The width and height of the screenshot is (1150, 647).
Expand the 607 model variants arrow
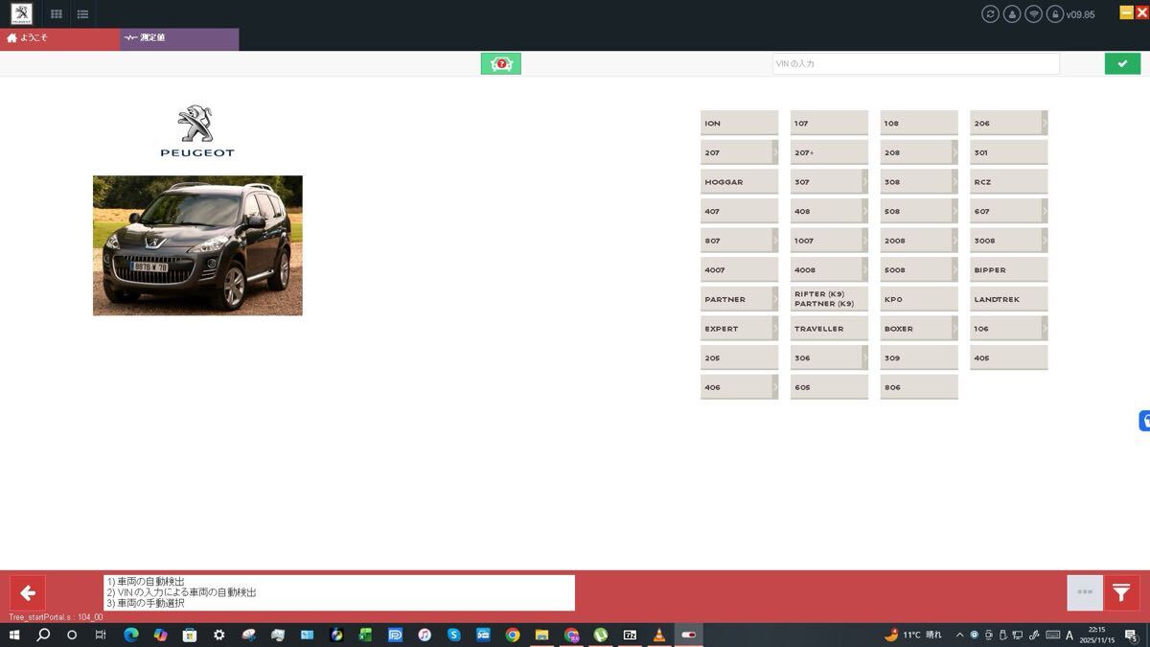(1045, 211)
